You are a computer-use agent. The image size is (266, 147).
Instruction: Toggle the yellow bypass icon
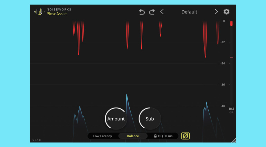pos(186,136)
